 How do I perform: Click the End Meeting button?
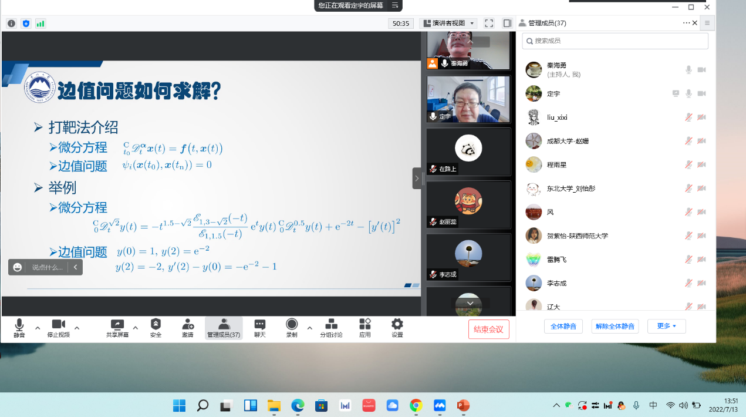pyautogui.click(x=488, y=329)
